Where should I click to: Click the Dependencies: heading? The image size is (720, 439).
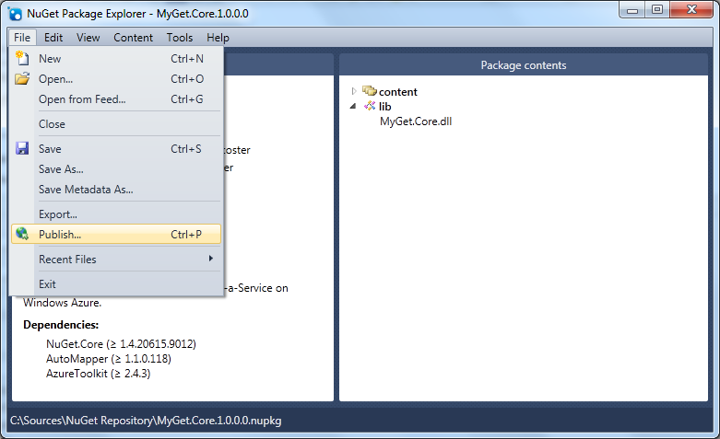click(x=61, y=325)
